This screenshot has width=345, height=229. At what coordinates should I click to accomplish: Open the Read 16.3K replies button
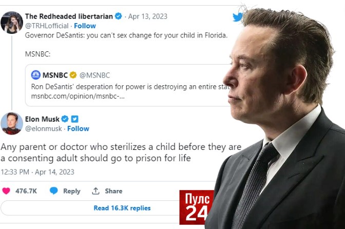(122, 208)
